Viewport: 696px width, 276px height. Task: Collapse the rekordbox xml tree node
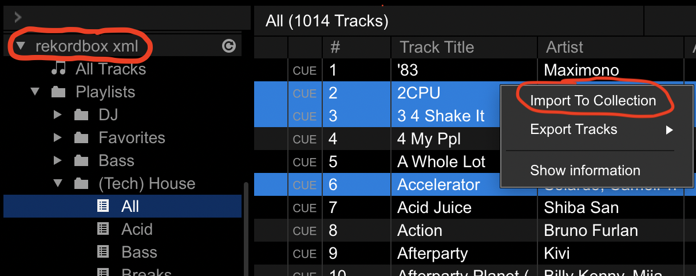[x=21, y=46]
